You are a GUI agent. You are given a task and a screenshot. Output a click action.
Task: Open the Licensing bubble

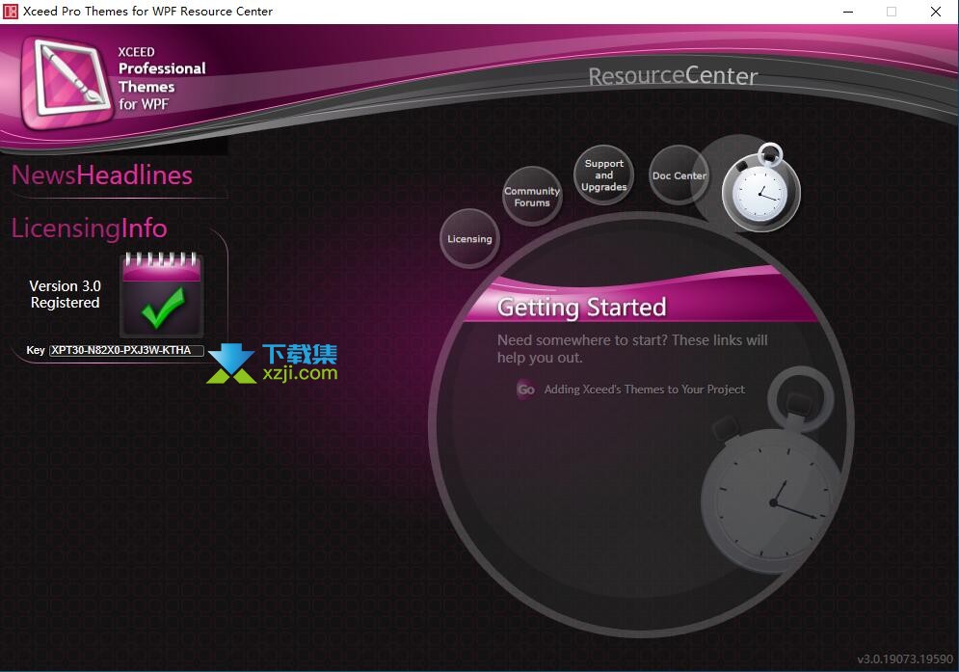point(469,239)
